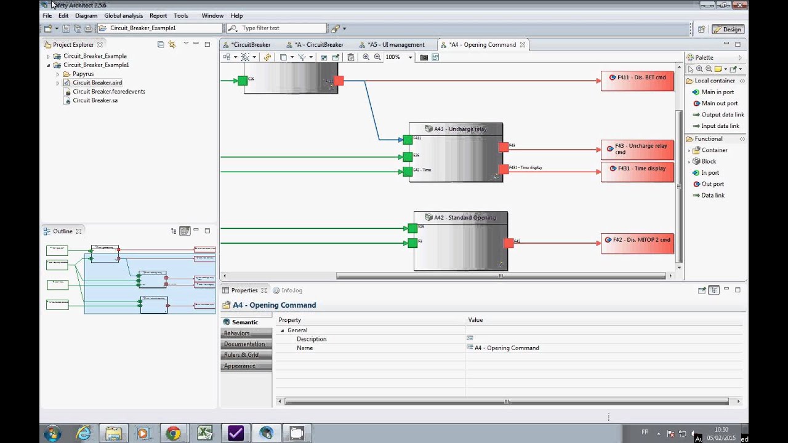Open the Rulers & Grid properties section
The height and width of the screenshot is (443, 788).
246,355
